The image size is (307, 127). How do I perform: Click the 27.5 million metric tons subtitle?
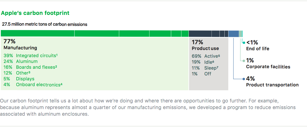point(45,24)
